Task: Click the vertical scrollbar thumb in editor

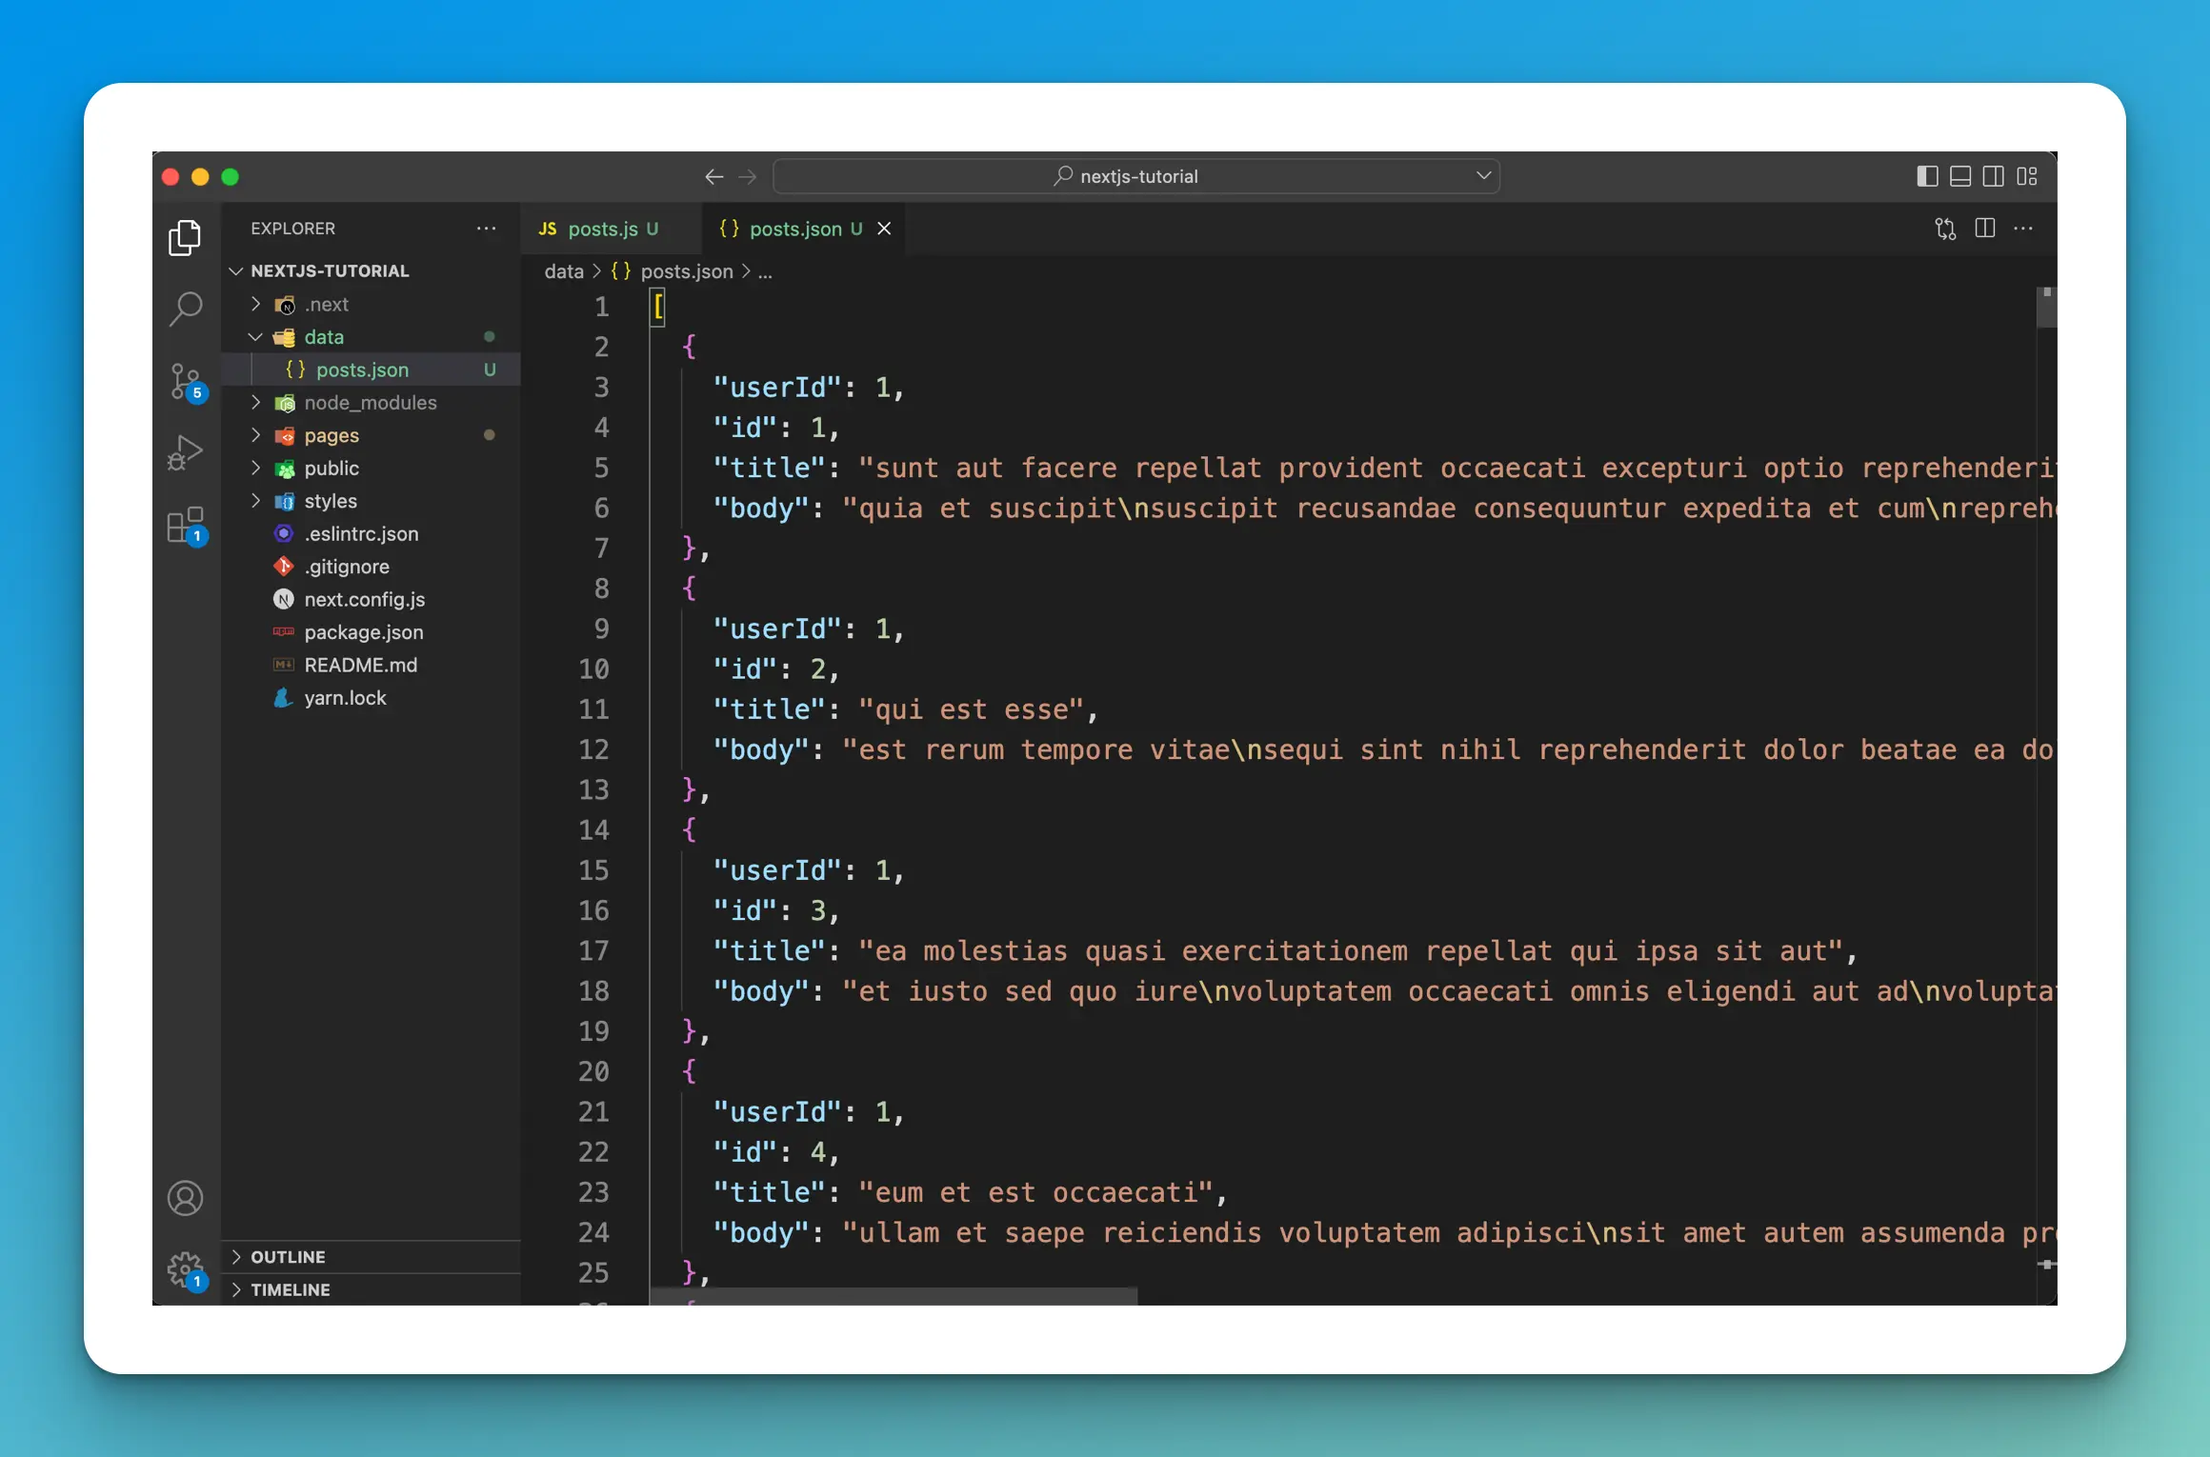Action: (x=2046, y=308)
